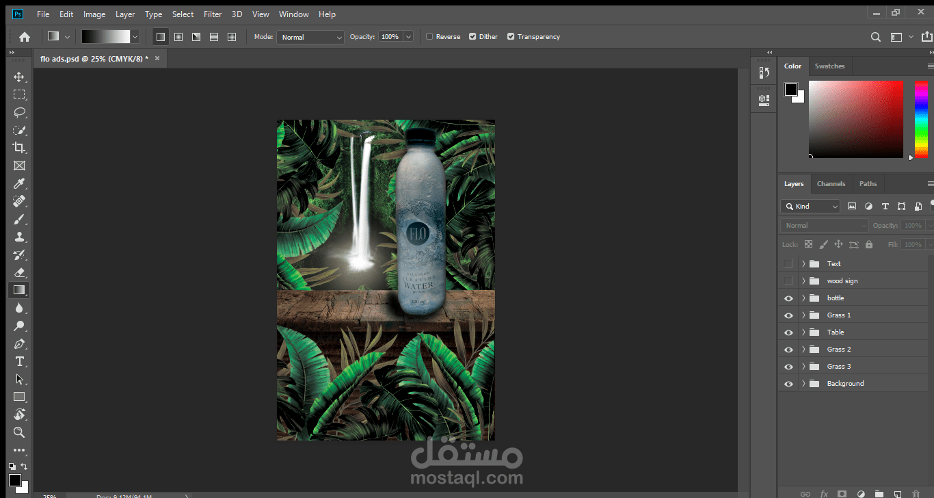The height and width of the screenshot is (498, 934).
Task: Select the Path Selection tool
Action: (19, 379)
